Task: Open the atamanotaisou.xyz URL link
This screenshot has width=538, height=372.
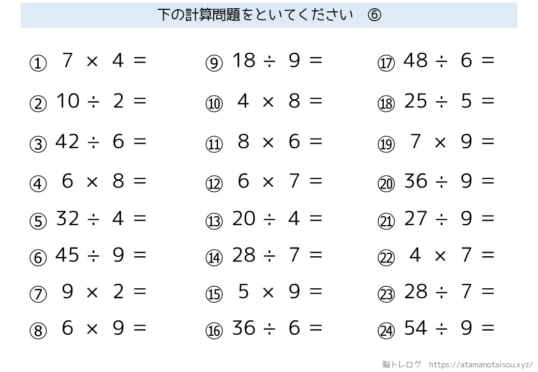Action: [481, 364]
